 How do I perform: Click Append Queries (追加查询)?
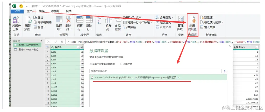163,22
